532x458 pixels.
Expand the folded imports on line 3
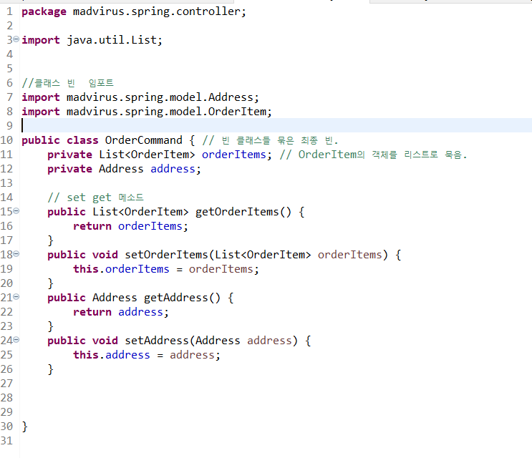pos(16,39)
